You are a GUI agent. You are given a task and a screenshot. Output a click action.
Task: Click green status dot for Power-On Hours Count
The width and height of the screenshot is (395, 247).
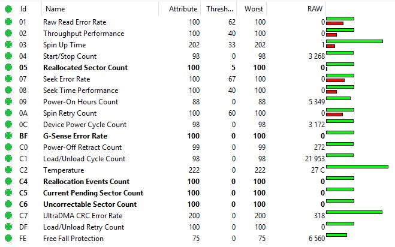(8, 102)
